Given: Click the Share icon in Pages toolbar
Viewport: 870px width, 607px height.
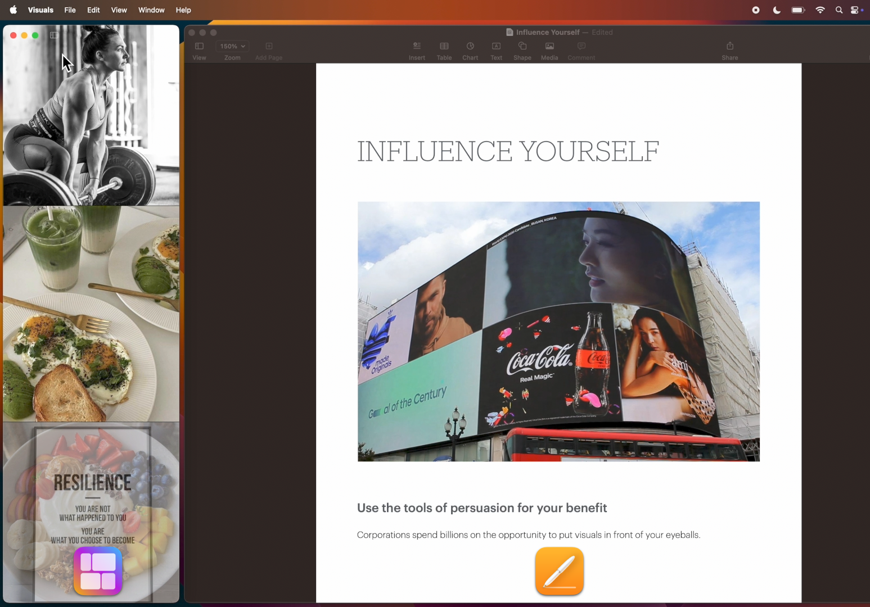Looking at the screenshot, I should tap(729, 47).
